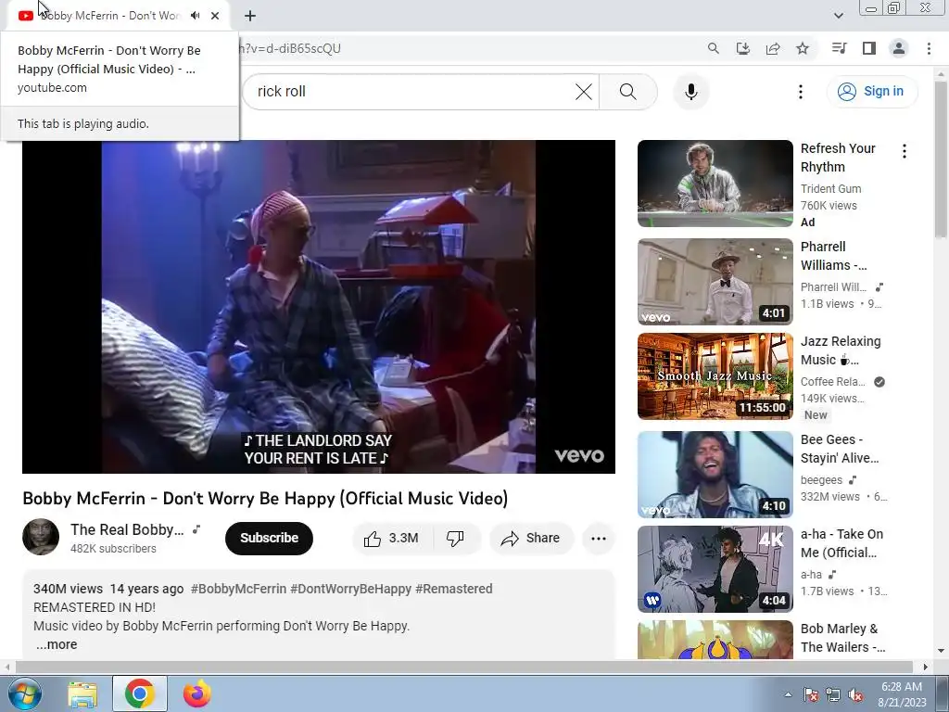949x712 pixels.
Task: Click the #DontWorryBeHappy hashtag
Action: [x=351, y=589]
